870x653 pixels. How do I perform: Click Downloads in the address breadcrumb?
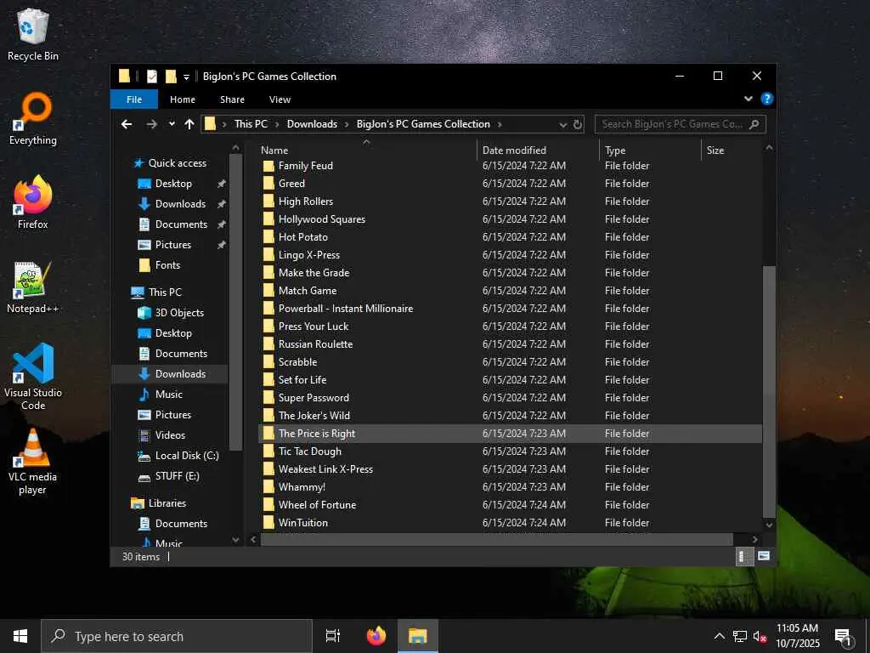(312, 124)
